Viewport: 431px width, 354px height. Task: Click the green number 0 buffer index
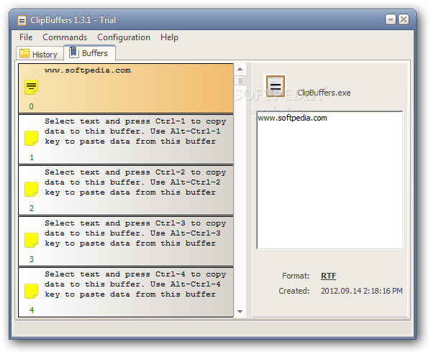[x=32, y=106]
